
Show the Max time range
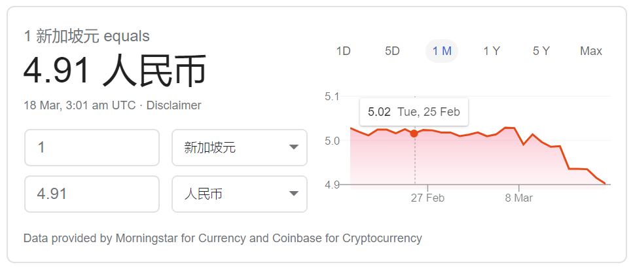[x=591, y=51]
